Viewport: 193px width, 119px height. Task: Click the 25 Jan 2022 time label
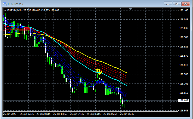(10, 114)
